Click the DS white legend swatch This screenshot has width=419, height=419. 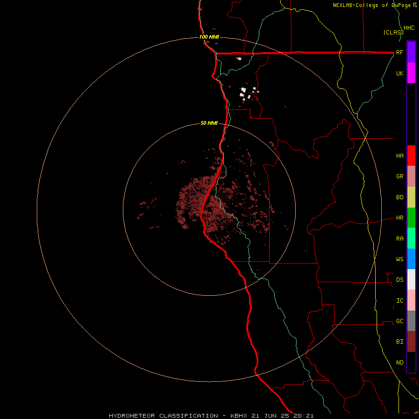tap(411, 279)
